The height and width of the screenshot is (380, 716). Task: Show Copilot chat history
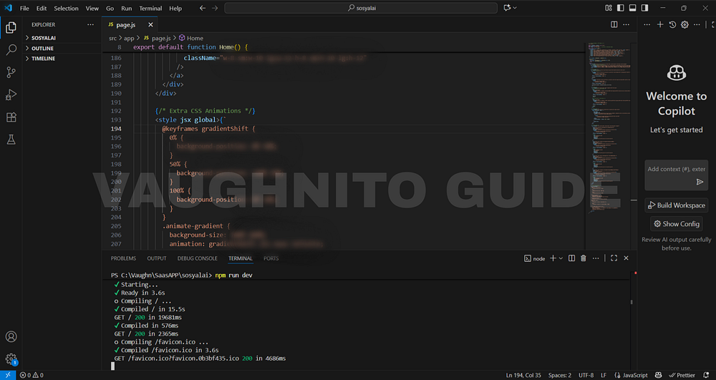(672, 24)
